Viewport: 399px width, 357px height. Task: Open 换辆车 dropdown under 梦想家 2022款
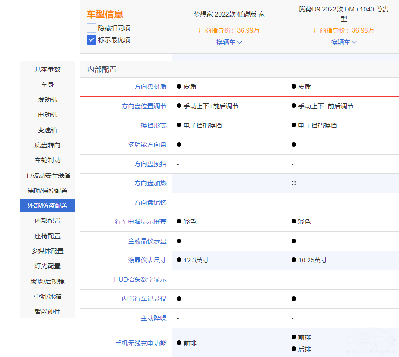229,42
